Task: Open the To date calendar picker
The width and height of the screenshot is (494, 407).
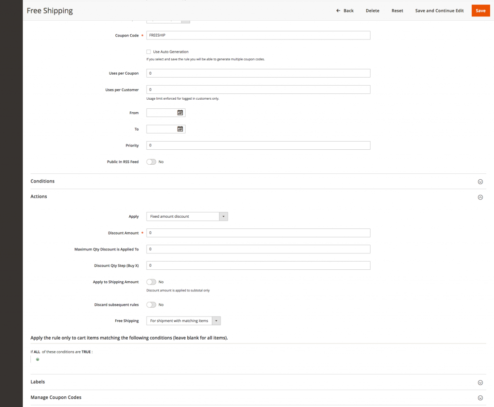Action: (x=180, y=129)
